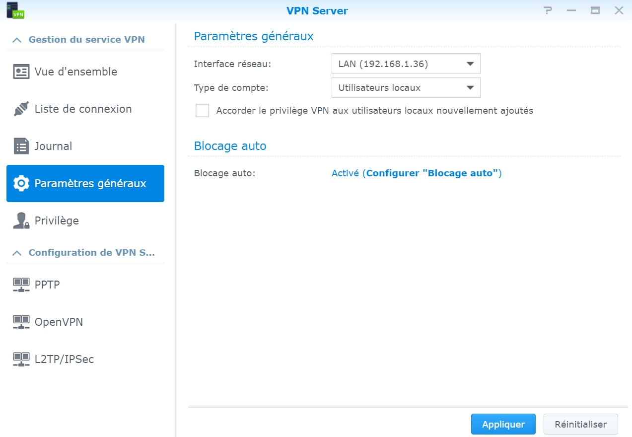Click the "Activé" status text
632x437 pixels.
345,173
